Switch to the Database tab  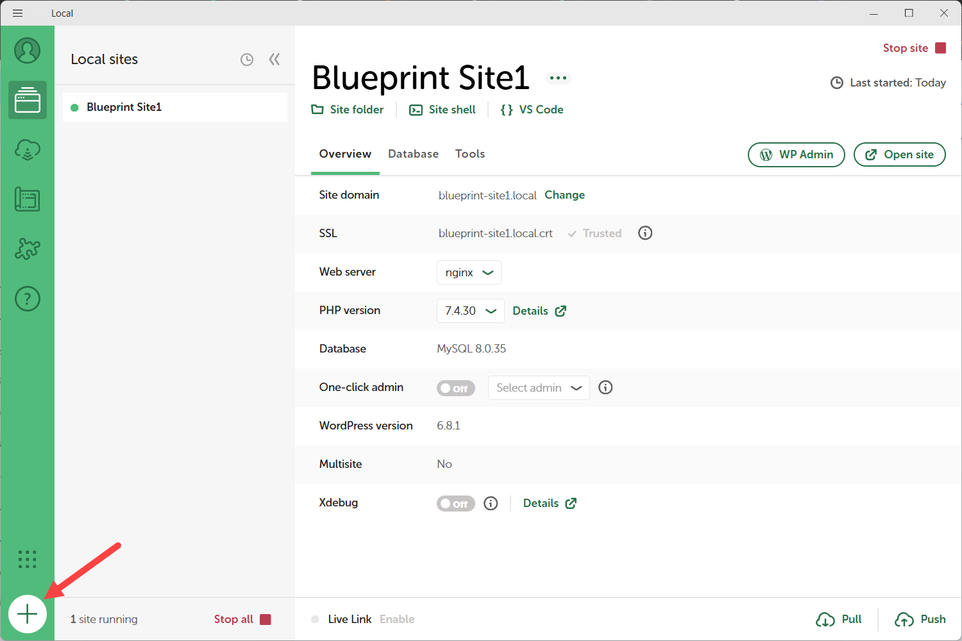click(x=413, y=154)
